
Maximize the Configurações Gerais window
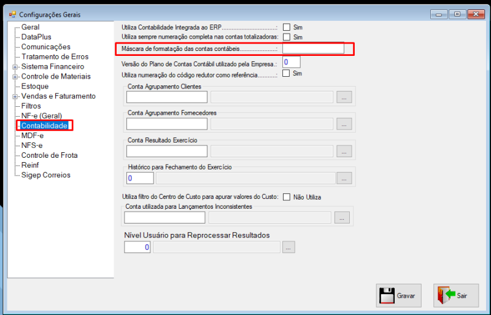(x=457, y=14)
